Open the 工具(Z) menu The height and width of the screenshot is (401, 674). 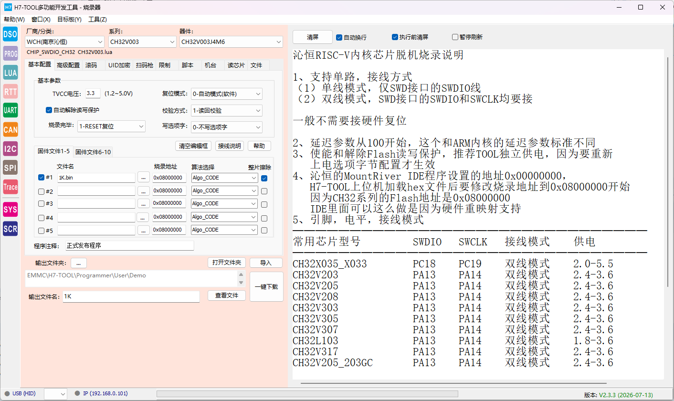click(97, 20)
